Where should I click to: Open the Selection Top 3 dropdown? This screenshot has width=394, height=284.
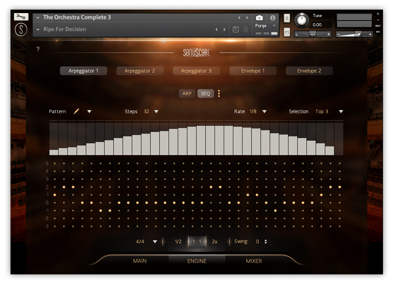coord(341,111)
